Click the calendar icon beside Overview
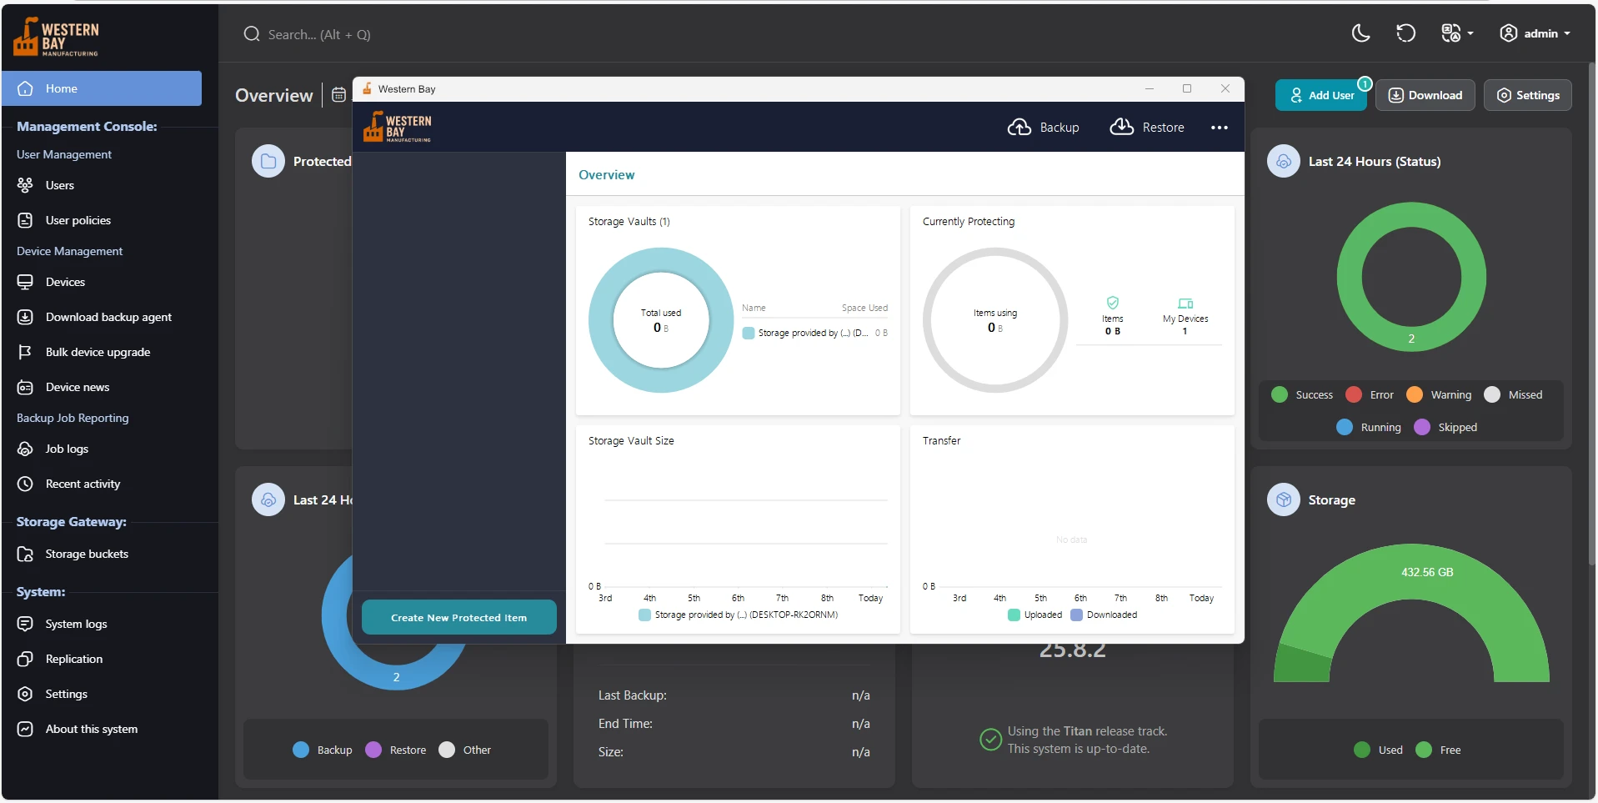The height and width of the screenshot is (803, 1598). point(338,95)
